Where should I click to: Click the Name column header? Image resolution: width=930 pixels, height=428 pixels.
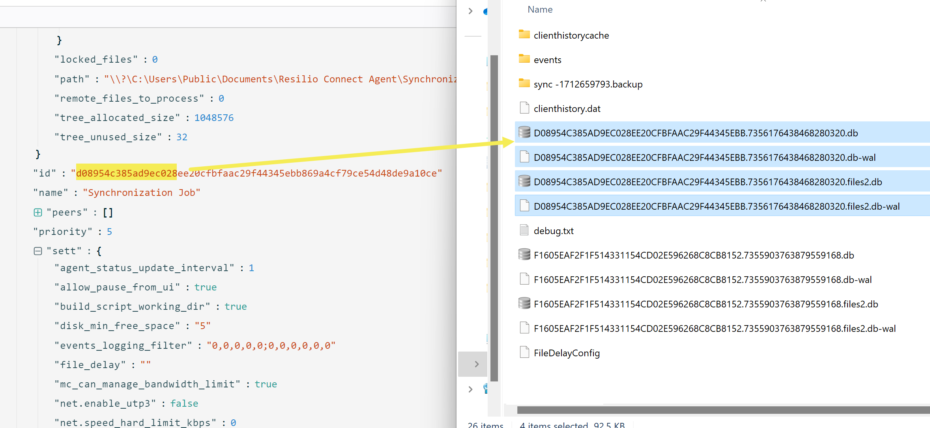pos(540,9)
